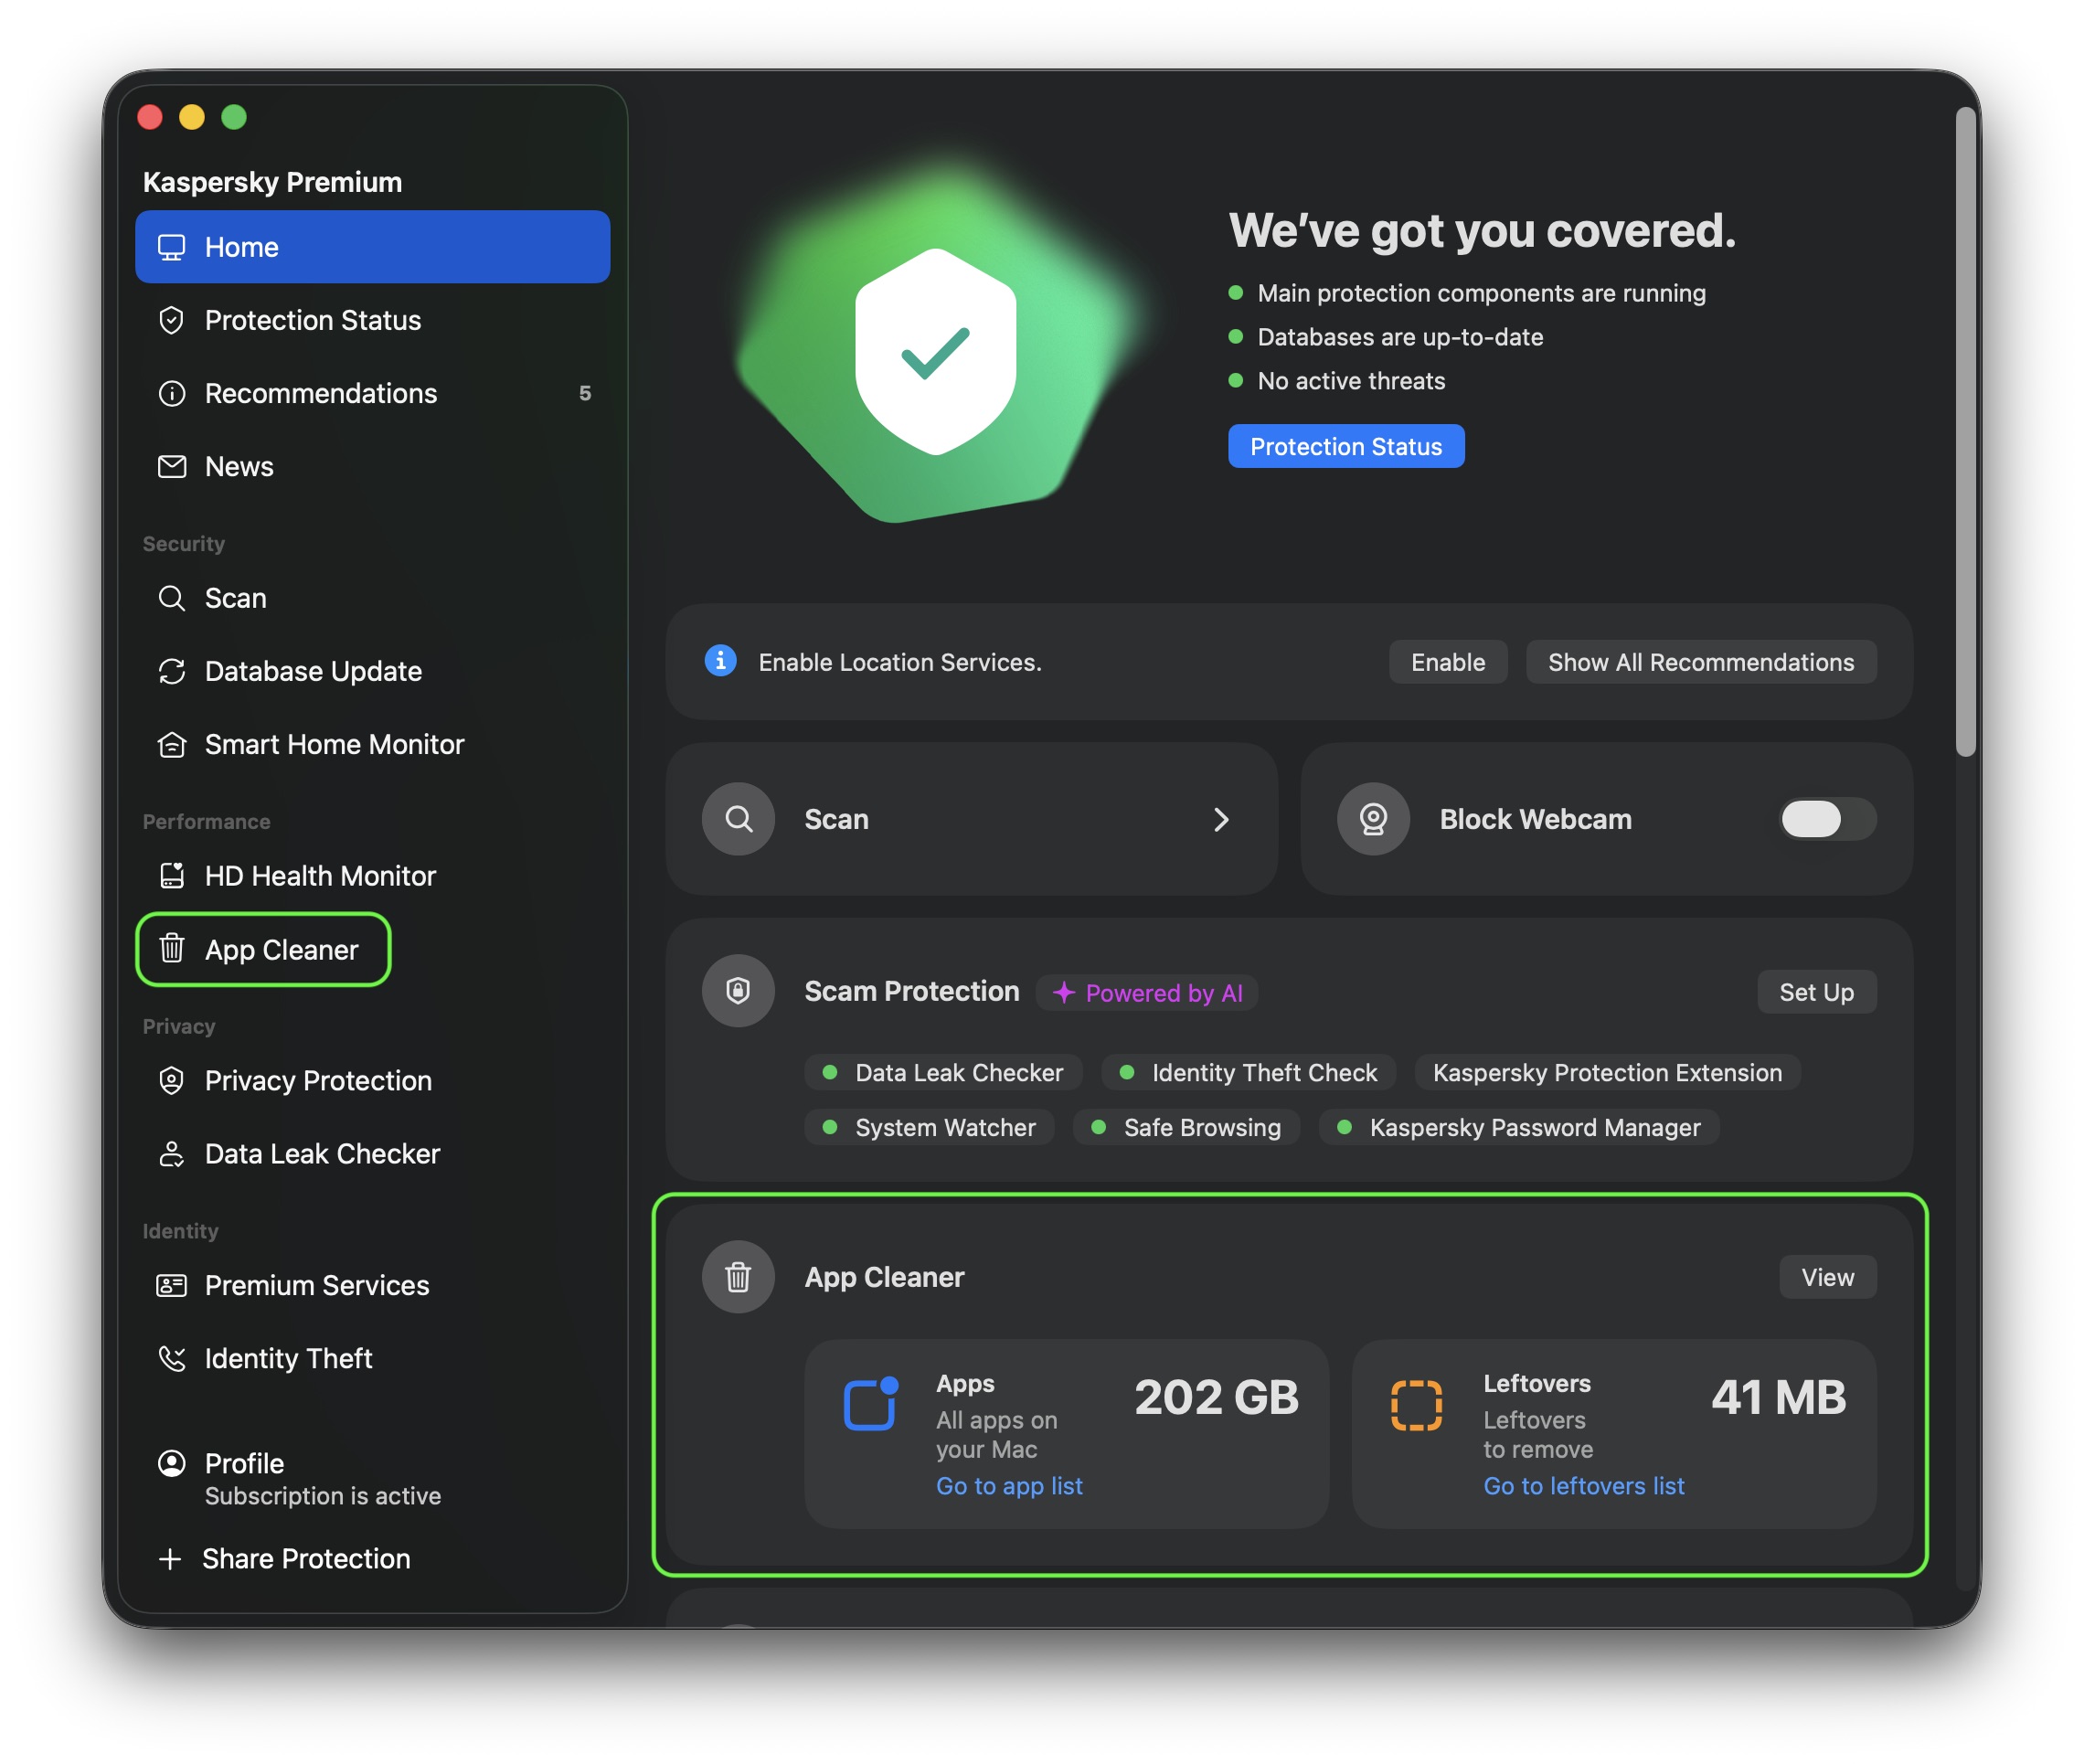This screenshot has height=1764, width=2084.
Task: Open Recommendations in the sidebar
Action: point(372,393)
